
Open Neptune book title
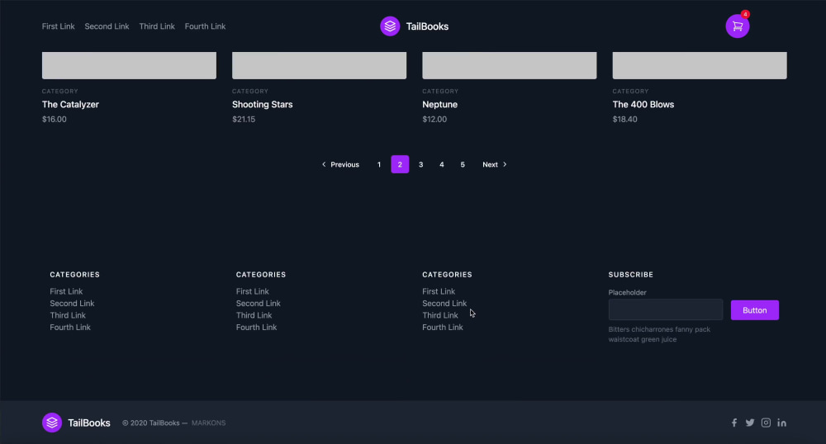coord(440,104)
